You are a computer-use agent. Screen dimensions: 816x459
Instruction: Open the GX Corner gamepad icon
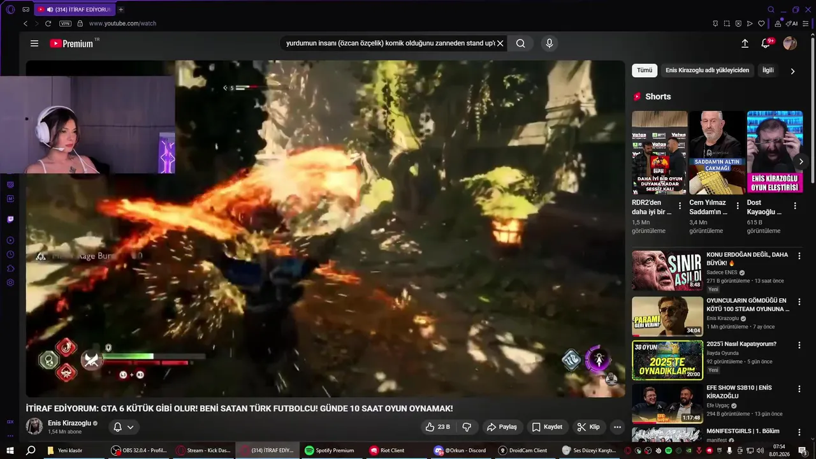tap(25, 10)
